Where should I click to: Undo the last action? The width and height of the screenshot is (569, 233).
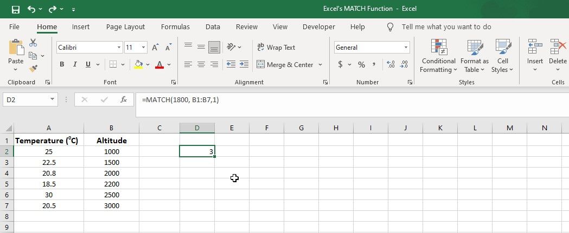(x=31, y=9)
